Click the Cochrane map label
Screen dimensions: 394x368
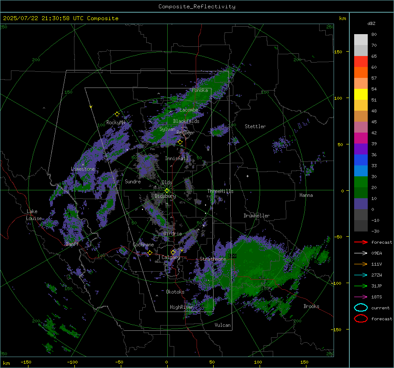click(x=143, y=245)
